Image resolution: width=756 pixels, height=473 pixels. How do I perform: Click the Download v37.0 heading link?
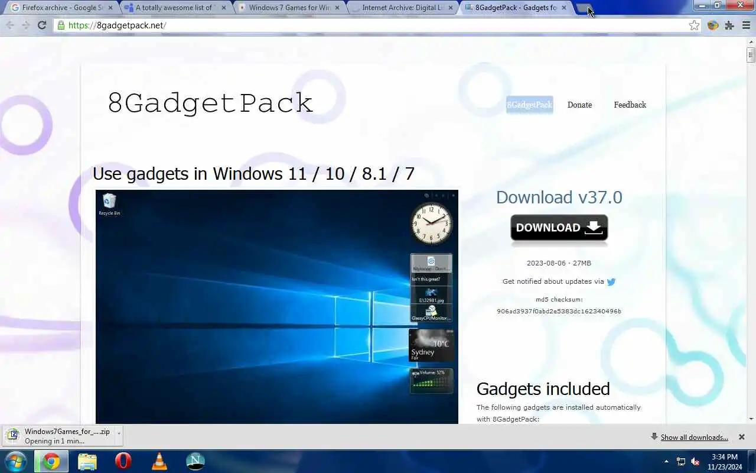pos(559,197)
